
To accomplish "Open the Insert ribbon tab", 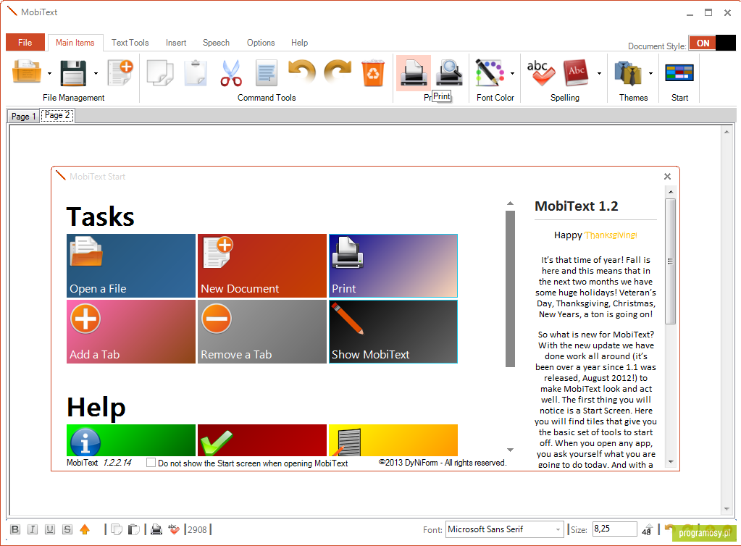I will click(176, 43).
